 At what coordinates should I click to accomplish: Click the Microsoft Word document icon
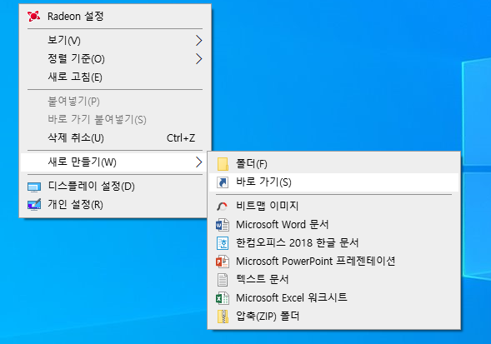click(223, 225)
